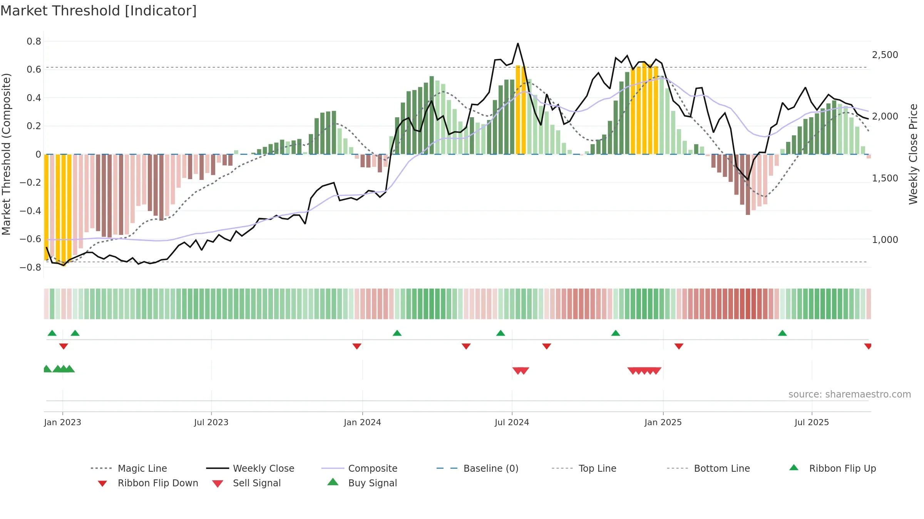
Task: Toggle the Magic Line legend entry
Action: (x=129, y=468)
